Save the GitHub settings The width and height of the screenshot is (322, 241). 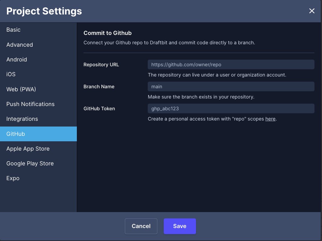point(180,226)
